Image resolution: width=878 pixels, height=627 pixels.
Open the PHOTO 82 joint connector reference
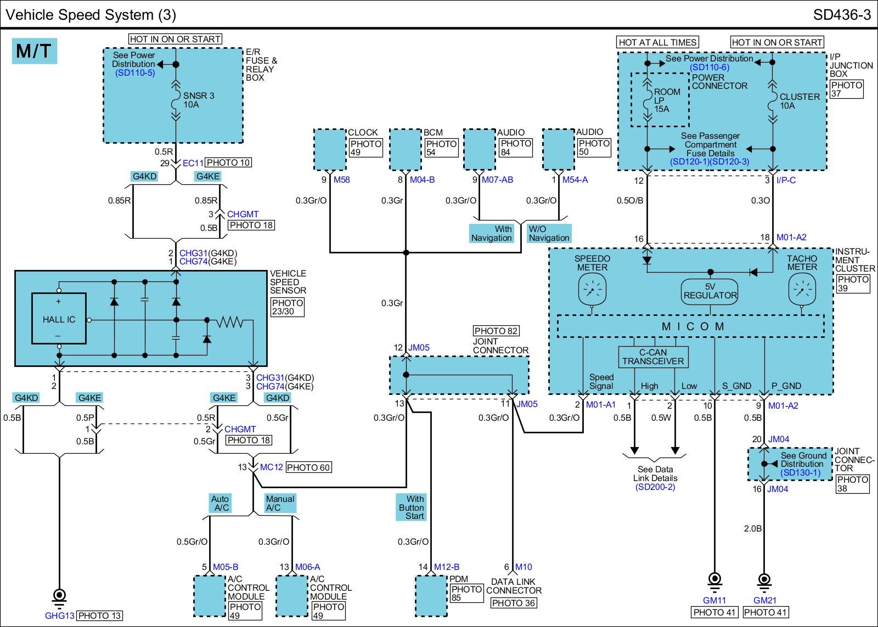pyautogui.click(x=496, y=331)
